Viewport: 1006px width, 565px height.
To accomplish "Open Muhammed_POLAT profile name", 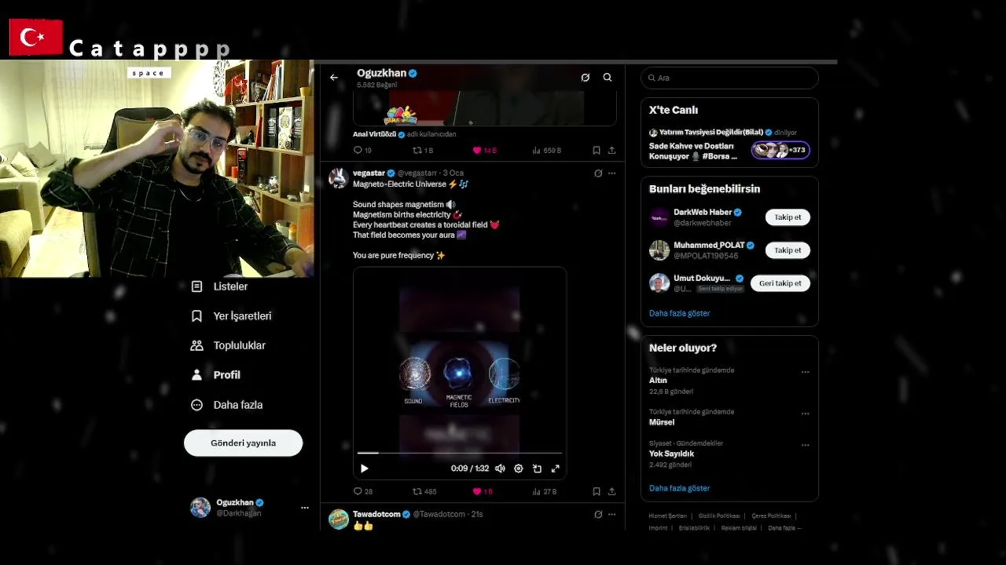I will [x=709, y=246].
